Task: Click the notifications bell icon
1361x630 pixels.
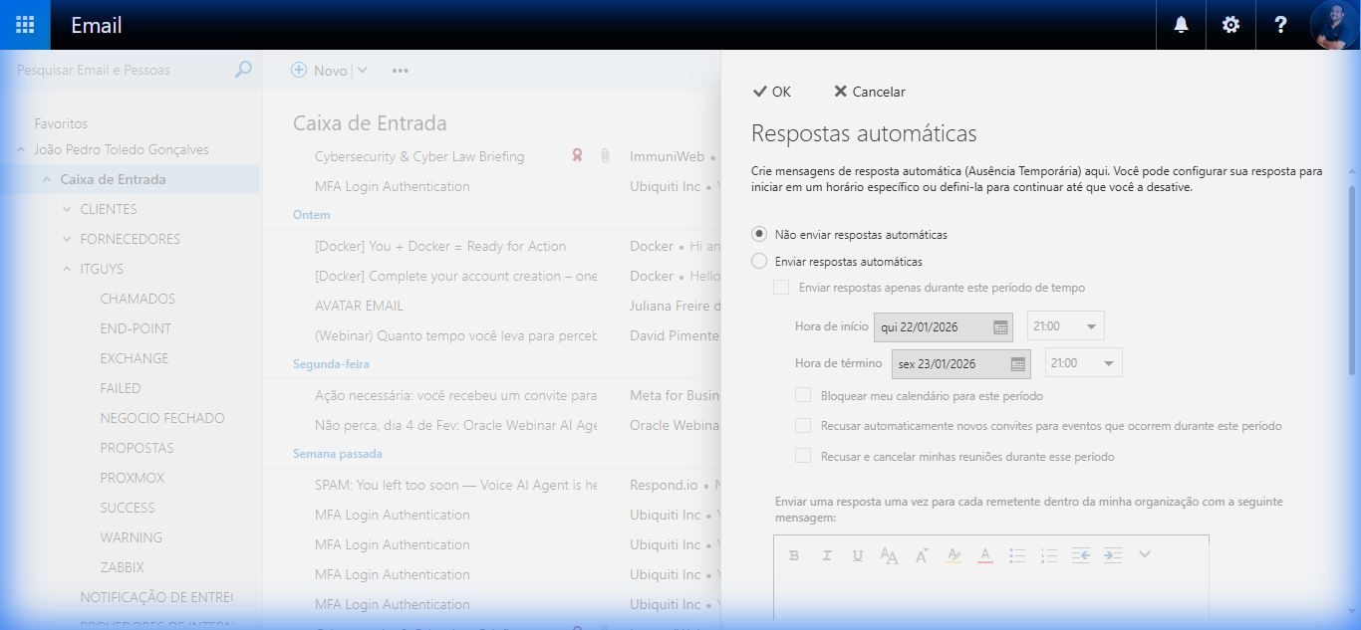Action: point(1180,25)
